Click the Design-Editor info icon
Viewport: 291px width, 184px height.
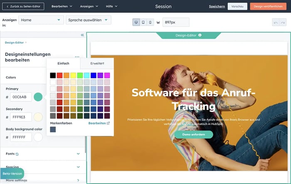coord(200,35)
